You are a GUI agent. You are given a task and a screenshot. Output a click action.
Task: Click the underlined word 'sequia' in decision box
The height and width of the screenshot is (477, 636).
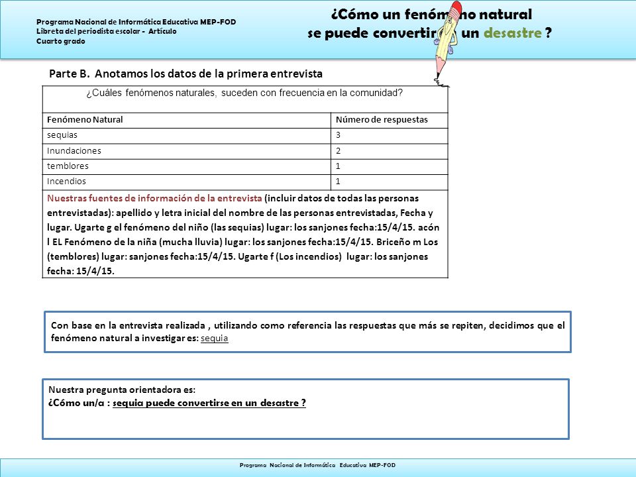point(214,339)
